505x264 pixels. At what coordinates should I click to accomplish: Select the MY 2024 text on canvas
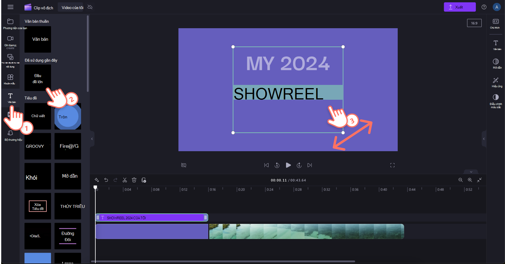288,64
